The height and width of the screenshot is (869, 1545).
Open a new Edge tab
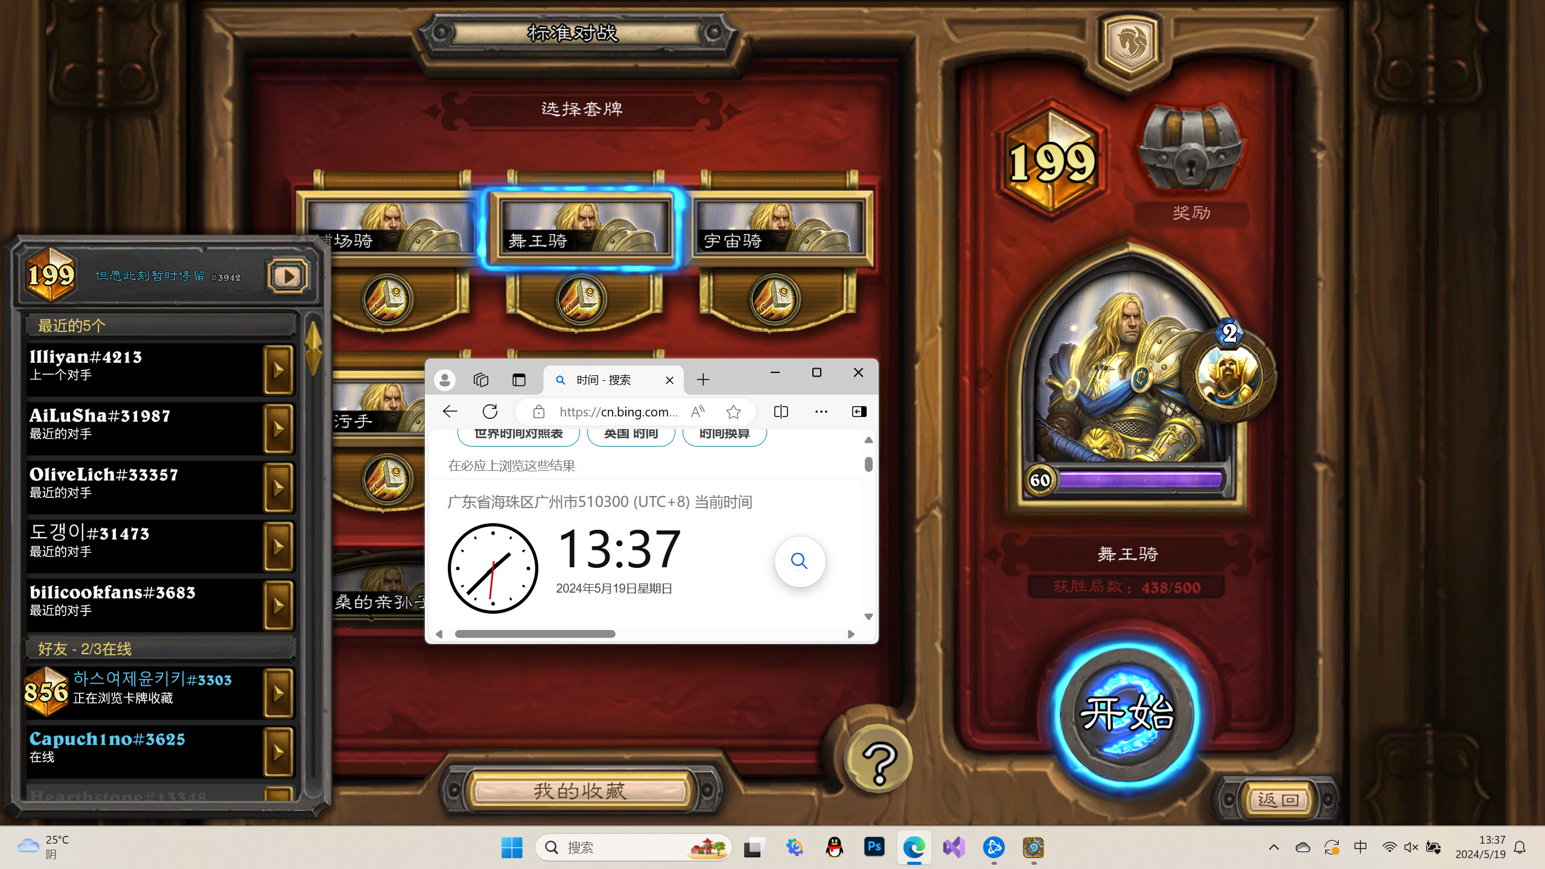(x=703, y=380)
